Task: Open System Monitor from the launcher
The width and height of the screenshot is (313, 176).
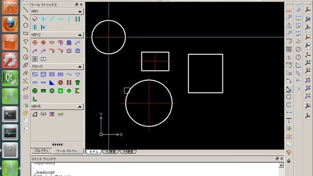Action: tap(10, 132)
